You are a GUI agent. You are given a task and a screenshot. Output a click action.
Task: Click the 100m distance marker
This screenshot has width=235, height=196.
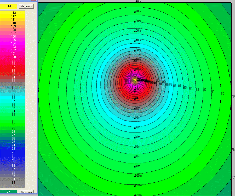(x=138, y=176)
